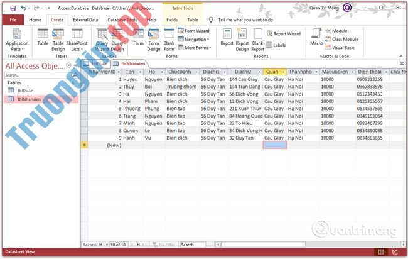Click the 144 Cau Giay address cell
Image resolution: width=408 pixels, height=259 pixels.
(x=245, y=79)
